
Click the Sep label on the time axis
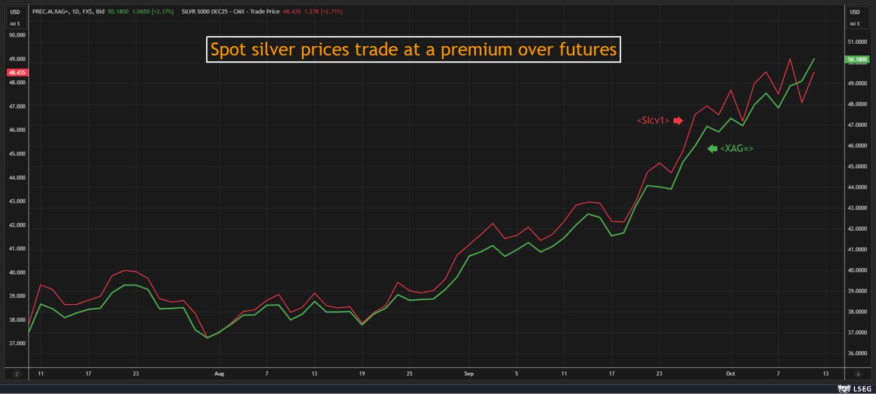[x=469, y=374]
